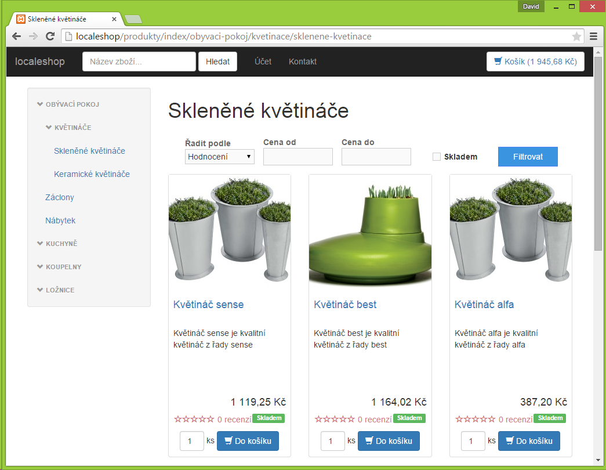Image resolution: width=606 pixels, height=470 pixels.
Task: Click the cart icon in the Košík header button
Action: [x=499, y=61]
